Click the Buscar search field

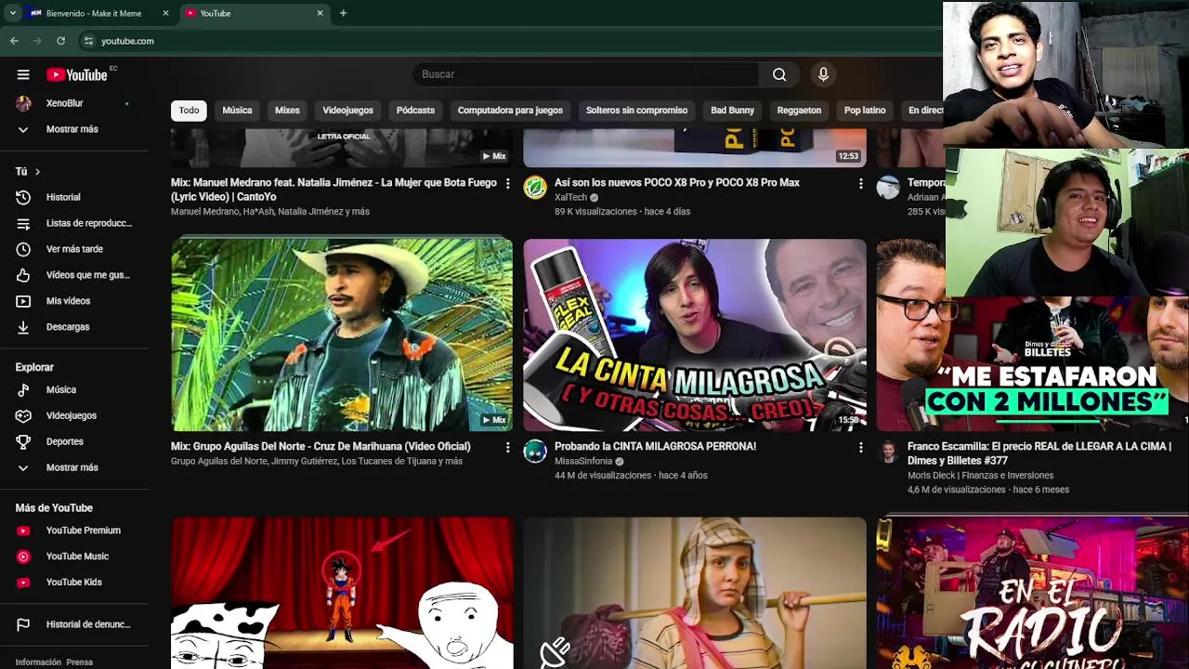pyautogui.click(x=585, y=74)
